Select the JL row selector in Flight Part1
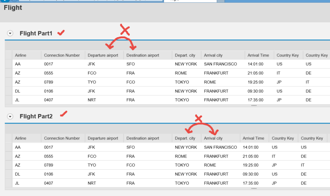Viewport: 330px width, 196px height. (8, 100)
